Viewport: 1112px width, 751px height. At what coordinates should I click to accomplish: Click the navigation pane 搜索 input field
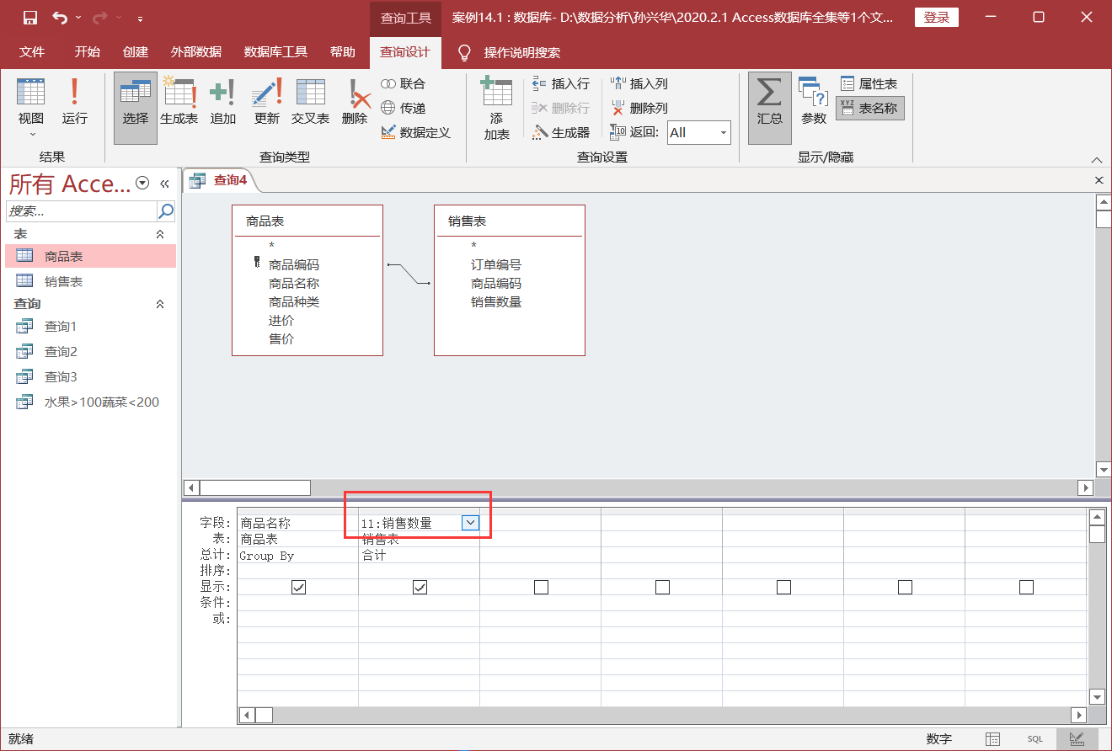pyautogui.click(x=82, y=210)
